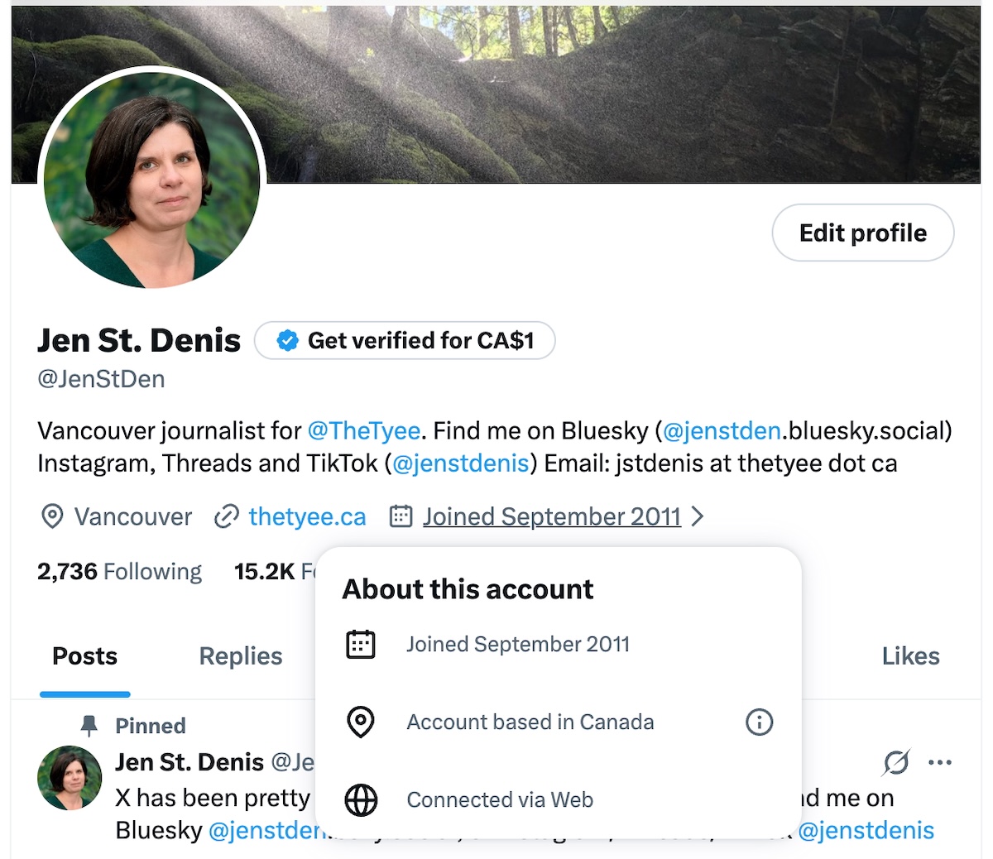This screenshot has width=993, height=859.
Task: Switch to the Replies tab
Action: click(x=240, y=655)
